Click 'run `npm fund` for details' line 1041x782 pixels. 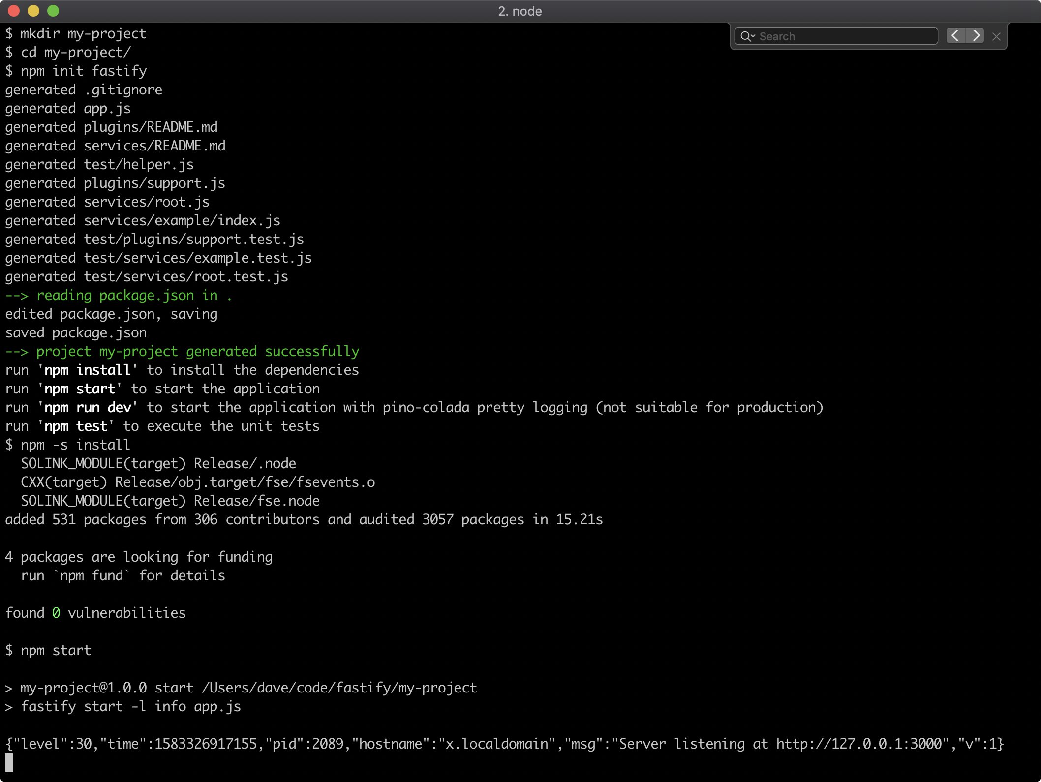(123, 576)
